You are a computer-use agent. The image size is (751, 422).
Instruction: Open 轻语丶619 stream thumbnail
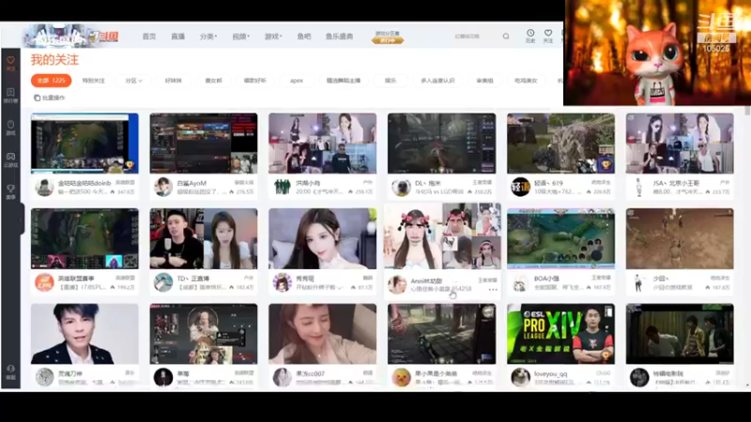coord(560,143)
